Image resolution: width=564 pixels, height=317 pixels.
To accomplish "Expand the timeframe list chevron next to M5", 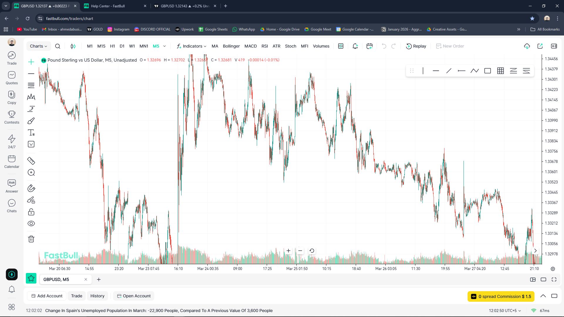I will [164, 46].
